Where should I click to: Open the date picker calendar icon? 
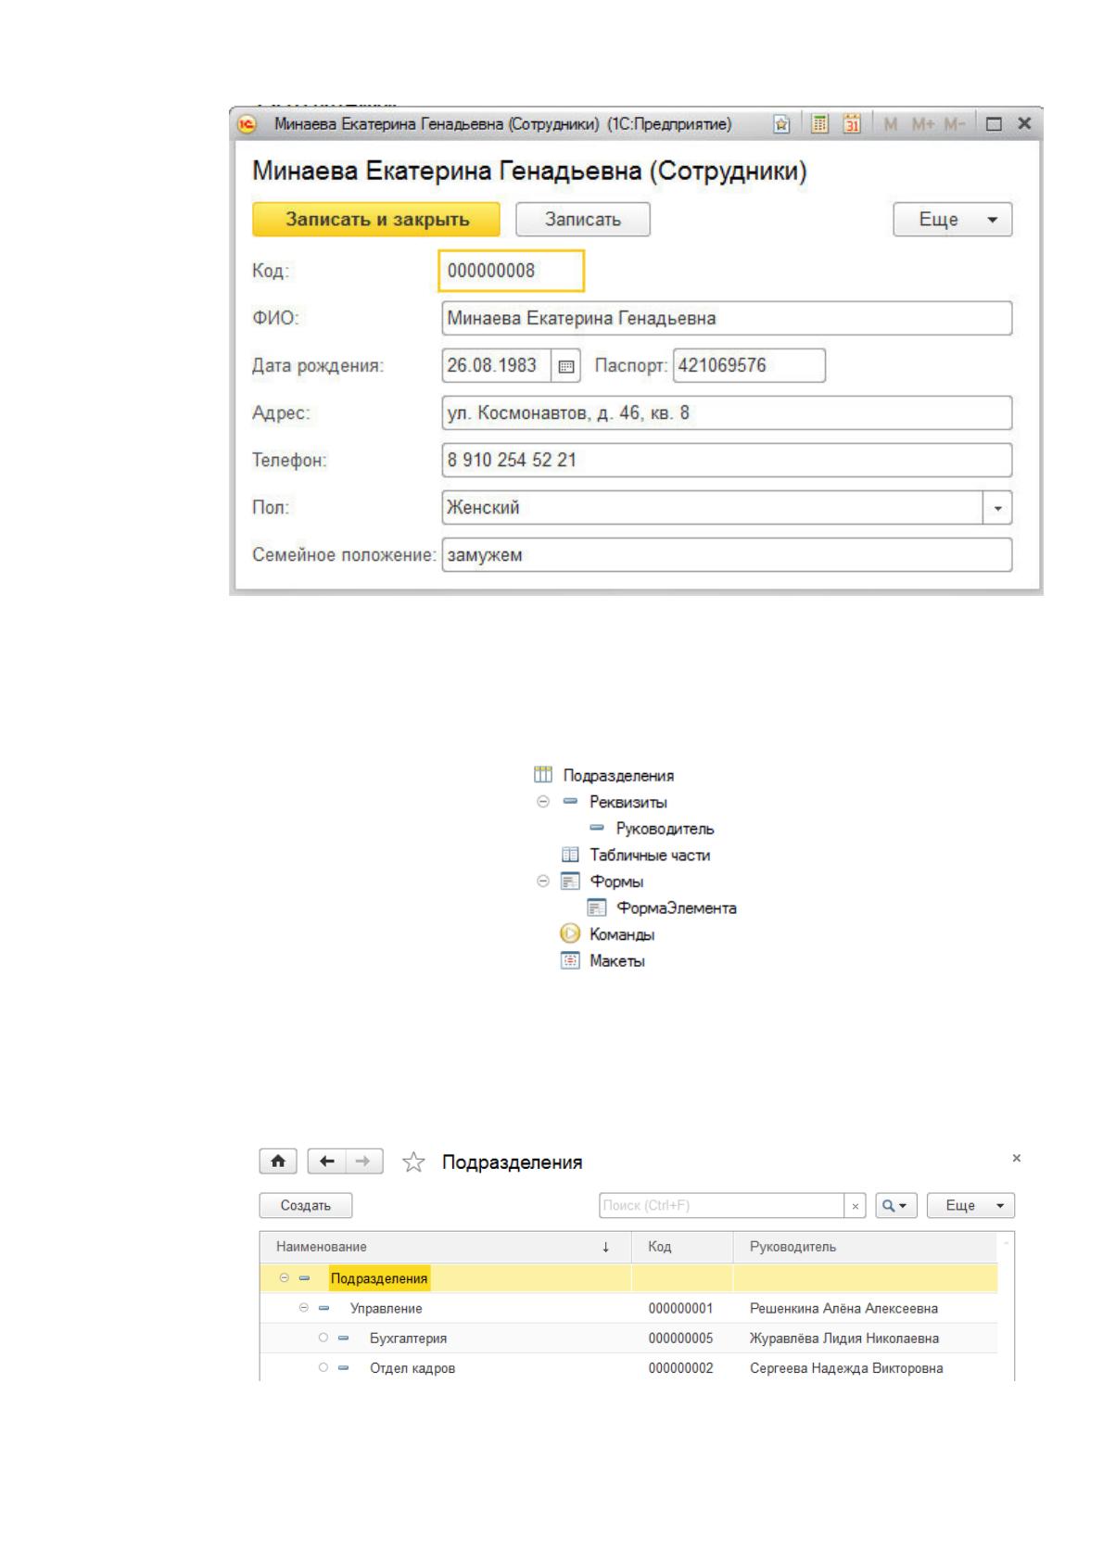566,366
